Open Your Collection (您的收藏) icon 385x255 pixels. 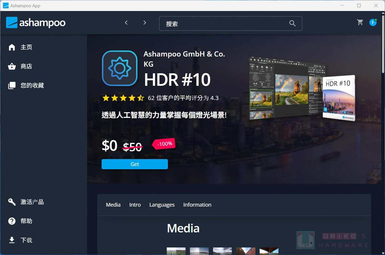pyautogui.click(x=12, y=85)
